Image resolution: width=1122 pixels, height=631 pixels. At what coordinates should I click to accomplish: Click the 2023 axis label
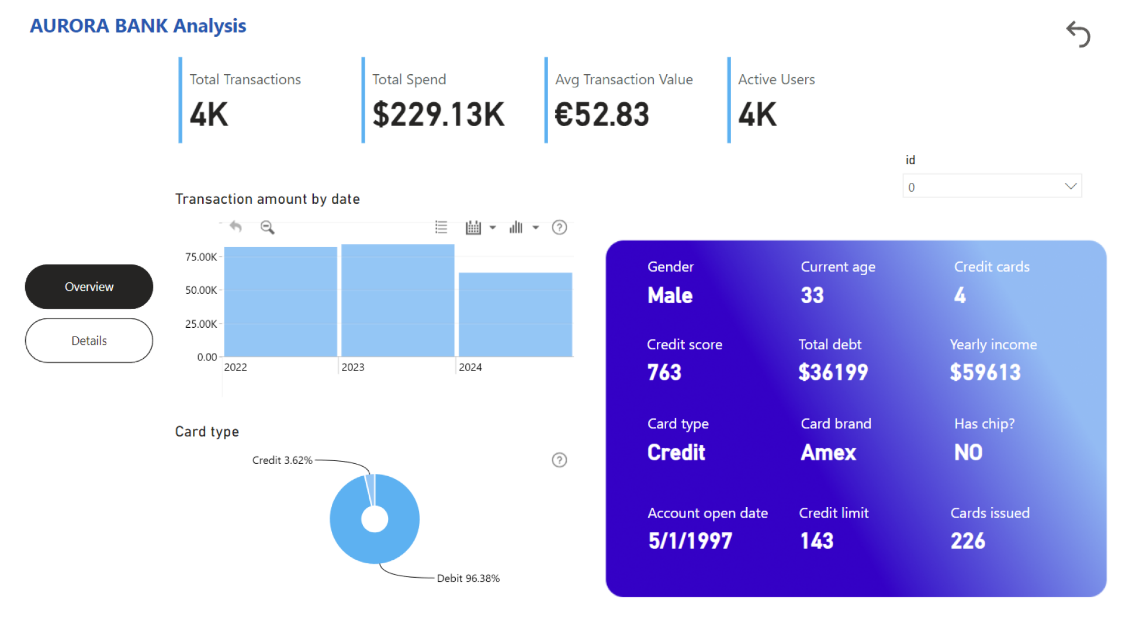(353, 367)
